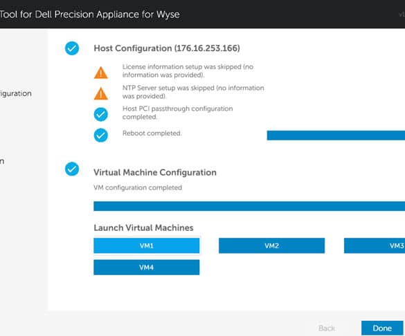Select the 'NTP Server setup was skipped' message
Screen dimensions: 405x336
point(193,92)
